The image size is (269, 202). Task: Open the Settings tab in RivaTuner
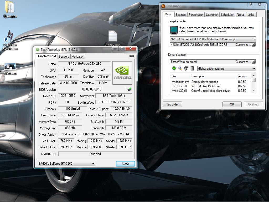(x=181, y=15)
